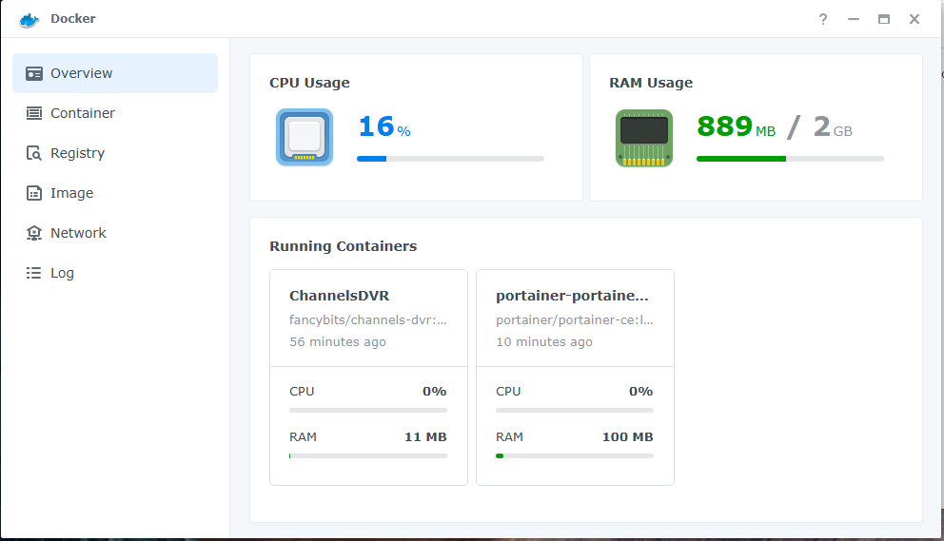Go to the Image section
The height and width of the screenshot is (541, 944).
tap(71, 193)
